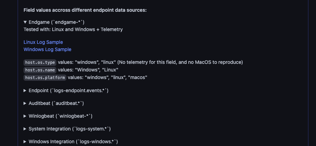Click the disclosure triangle beside Endpoint
Viewport: 316px width, 146px height.
coord(25,90)
